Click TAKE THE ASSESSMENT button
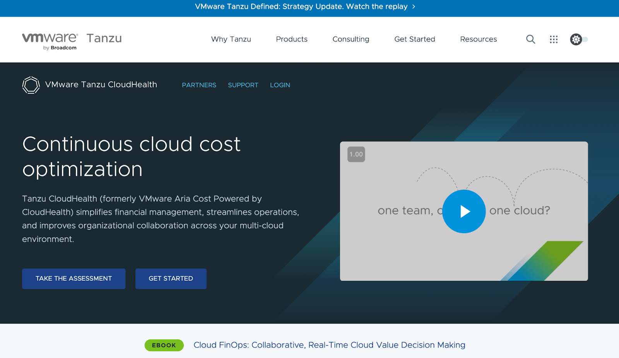 (74, 278)
